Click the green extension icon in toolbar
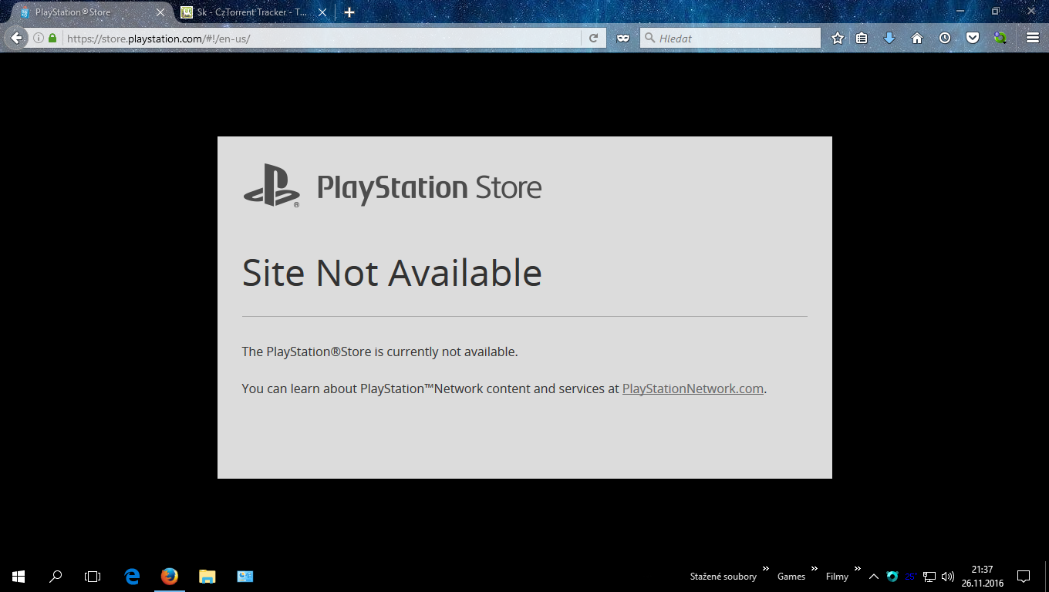Screen dimensions: 1049x592 (1000, 38)
